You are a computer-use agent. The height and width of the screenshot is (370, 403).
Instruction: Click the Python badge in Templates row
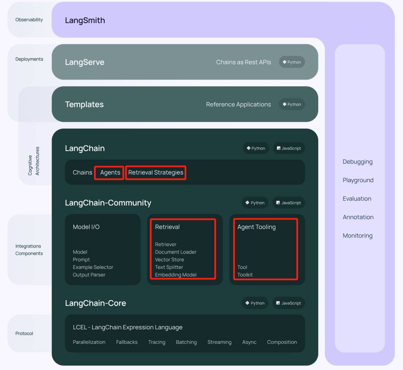coord(292,105)
